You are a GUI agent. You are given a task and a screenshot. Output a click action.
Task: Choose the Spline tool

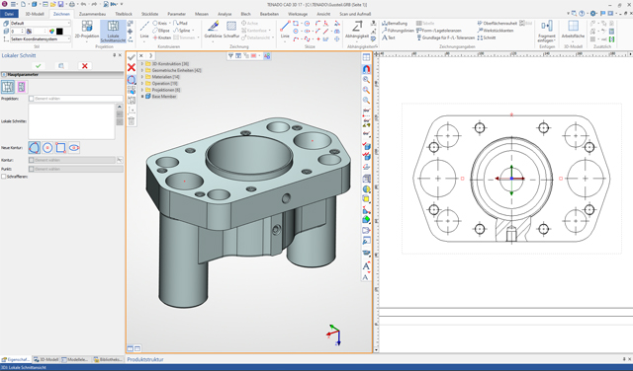point(182,31)
